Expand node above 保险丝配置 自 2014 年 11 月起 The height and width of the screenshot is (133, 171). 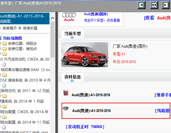click(1, 117)
